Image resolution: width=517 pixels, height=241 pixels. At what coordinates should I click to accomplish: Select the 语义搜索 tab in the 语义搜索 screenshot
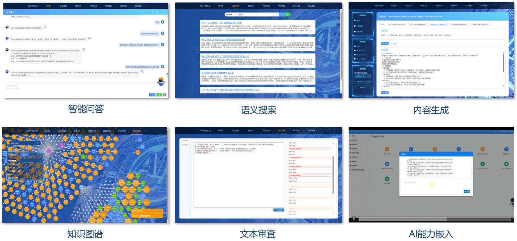click(x=235, y=6)
